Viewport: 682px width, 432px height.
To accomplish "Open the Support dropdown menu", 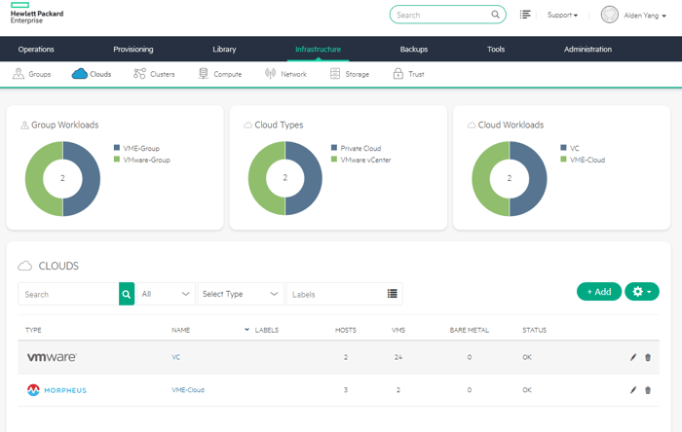I will click(562, 15).
